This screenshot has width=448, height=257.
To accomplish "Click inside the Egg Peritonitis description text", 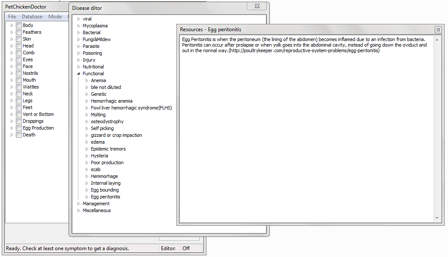I will [300, 45].
